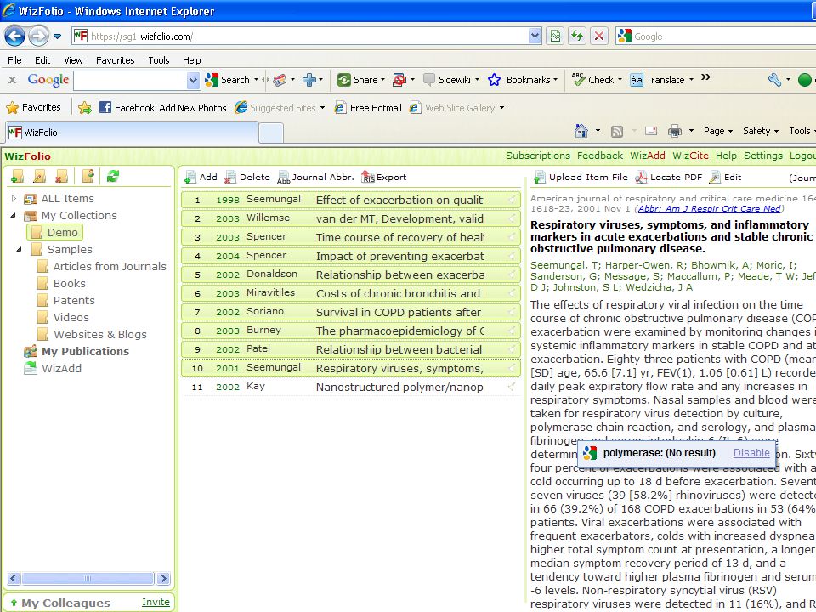
Task: Click the RSS feeds icon in command bar
Action: [617, 131]
